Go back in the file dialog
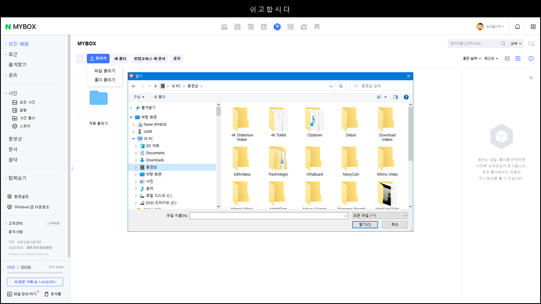Viewport: 541px width, 304px height. click(134, 86)
